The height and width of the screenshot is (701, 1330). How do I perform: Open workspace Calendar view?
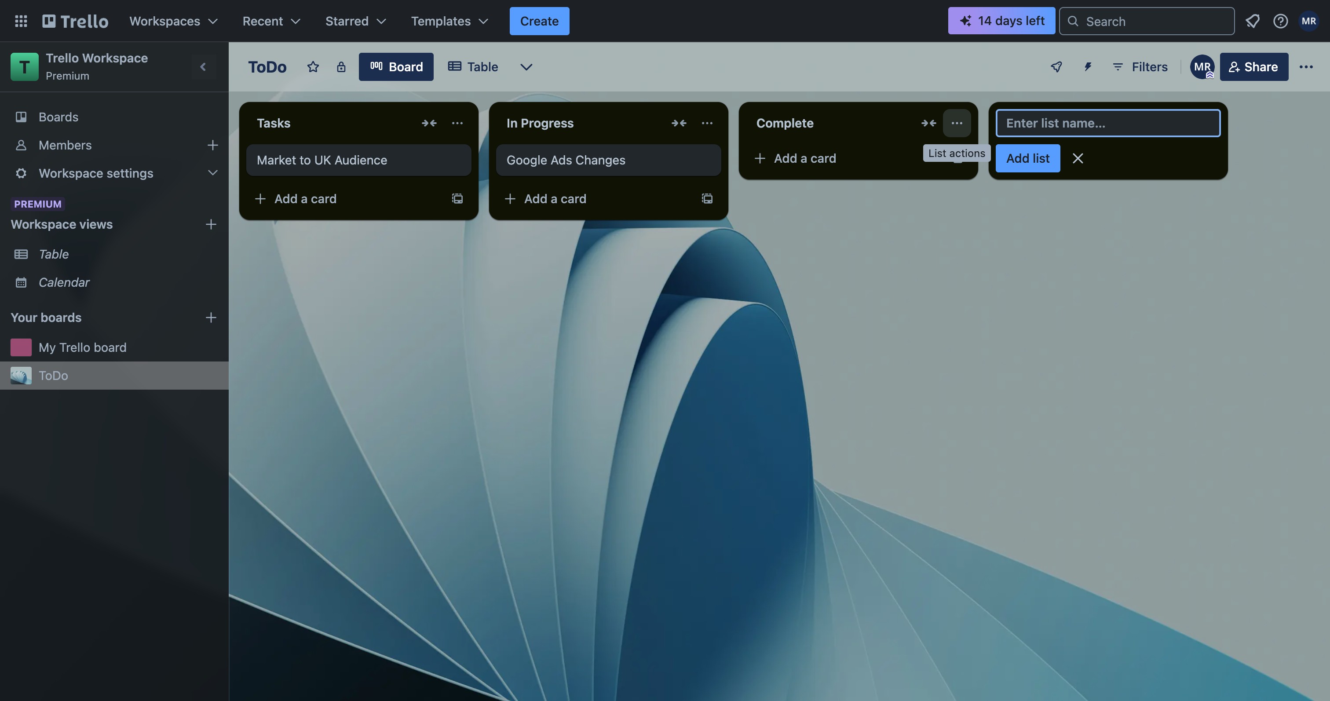tap(114, 282)
